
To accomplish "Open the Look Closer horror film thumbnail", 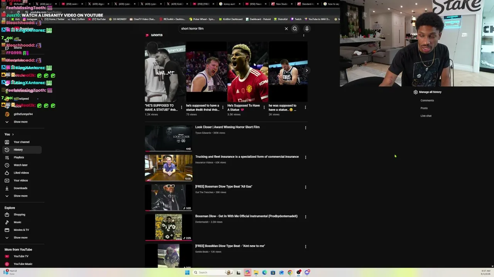I will (168, 138).
